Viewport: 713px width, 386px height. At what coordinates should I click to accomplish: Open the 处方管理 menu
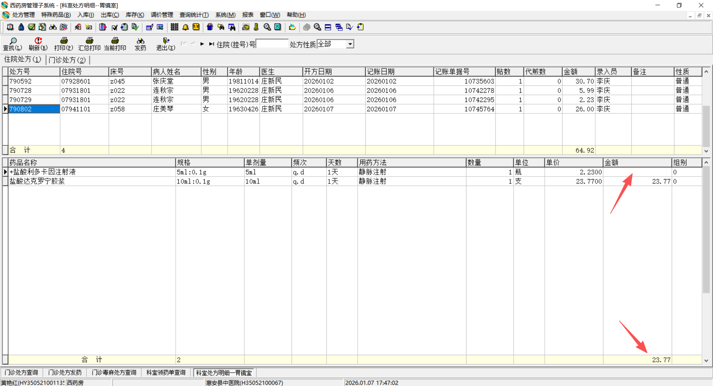point(23,15)
